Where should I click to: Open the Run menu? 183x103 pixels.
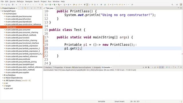click(49, 1)
